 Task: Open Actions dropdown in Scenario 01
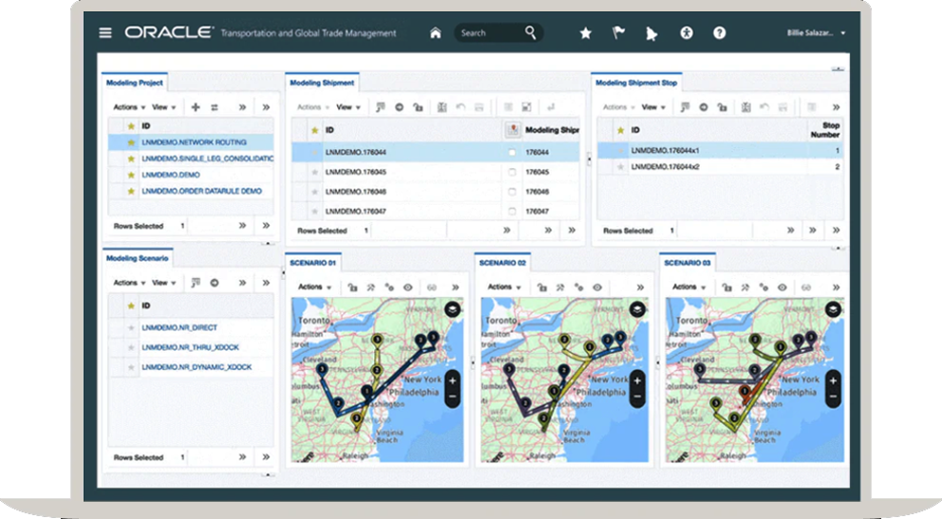pos(315,287)
